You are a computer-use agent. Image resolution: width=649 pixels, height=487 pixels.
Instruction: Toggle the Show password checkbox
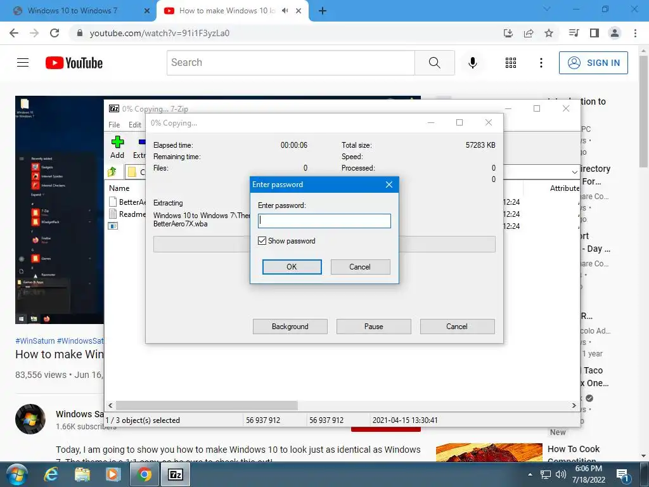[x=262, y=240]
